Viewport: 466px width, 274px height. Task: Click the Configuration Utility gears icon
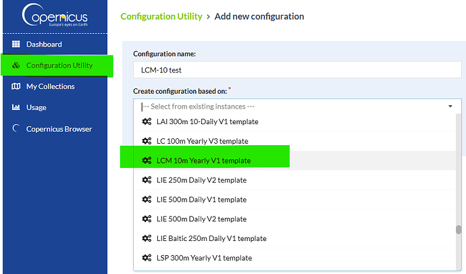pos(17,65)
